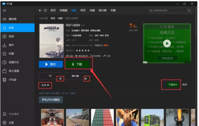Open the green electric cart thumbnail
The image size is (199, 126).
152,117
